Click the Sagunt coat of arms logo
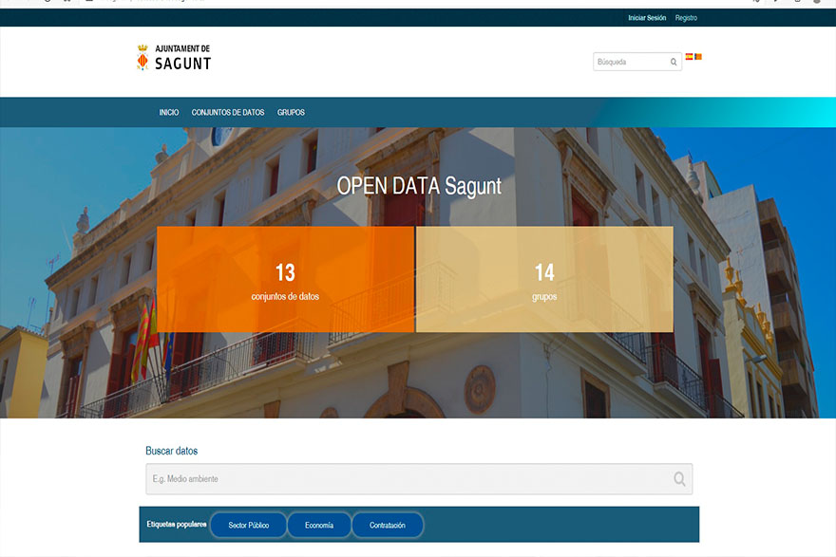The height and width of the screenshot is (557, 836). point(142,57)
